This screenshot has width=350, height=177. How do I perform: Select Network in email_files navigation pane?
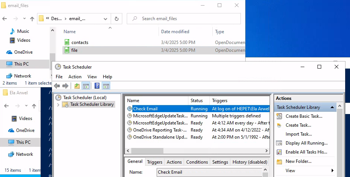click(x=22, y=76)
